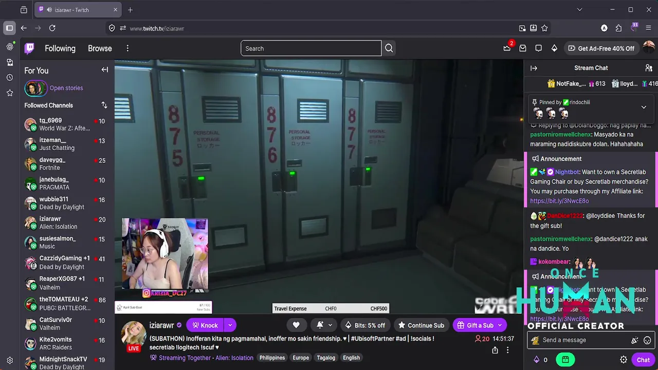Click the Send a message field
The width and height of the screenshot is (658, 370).
click(586, 340)
